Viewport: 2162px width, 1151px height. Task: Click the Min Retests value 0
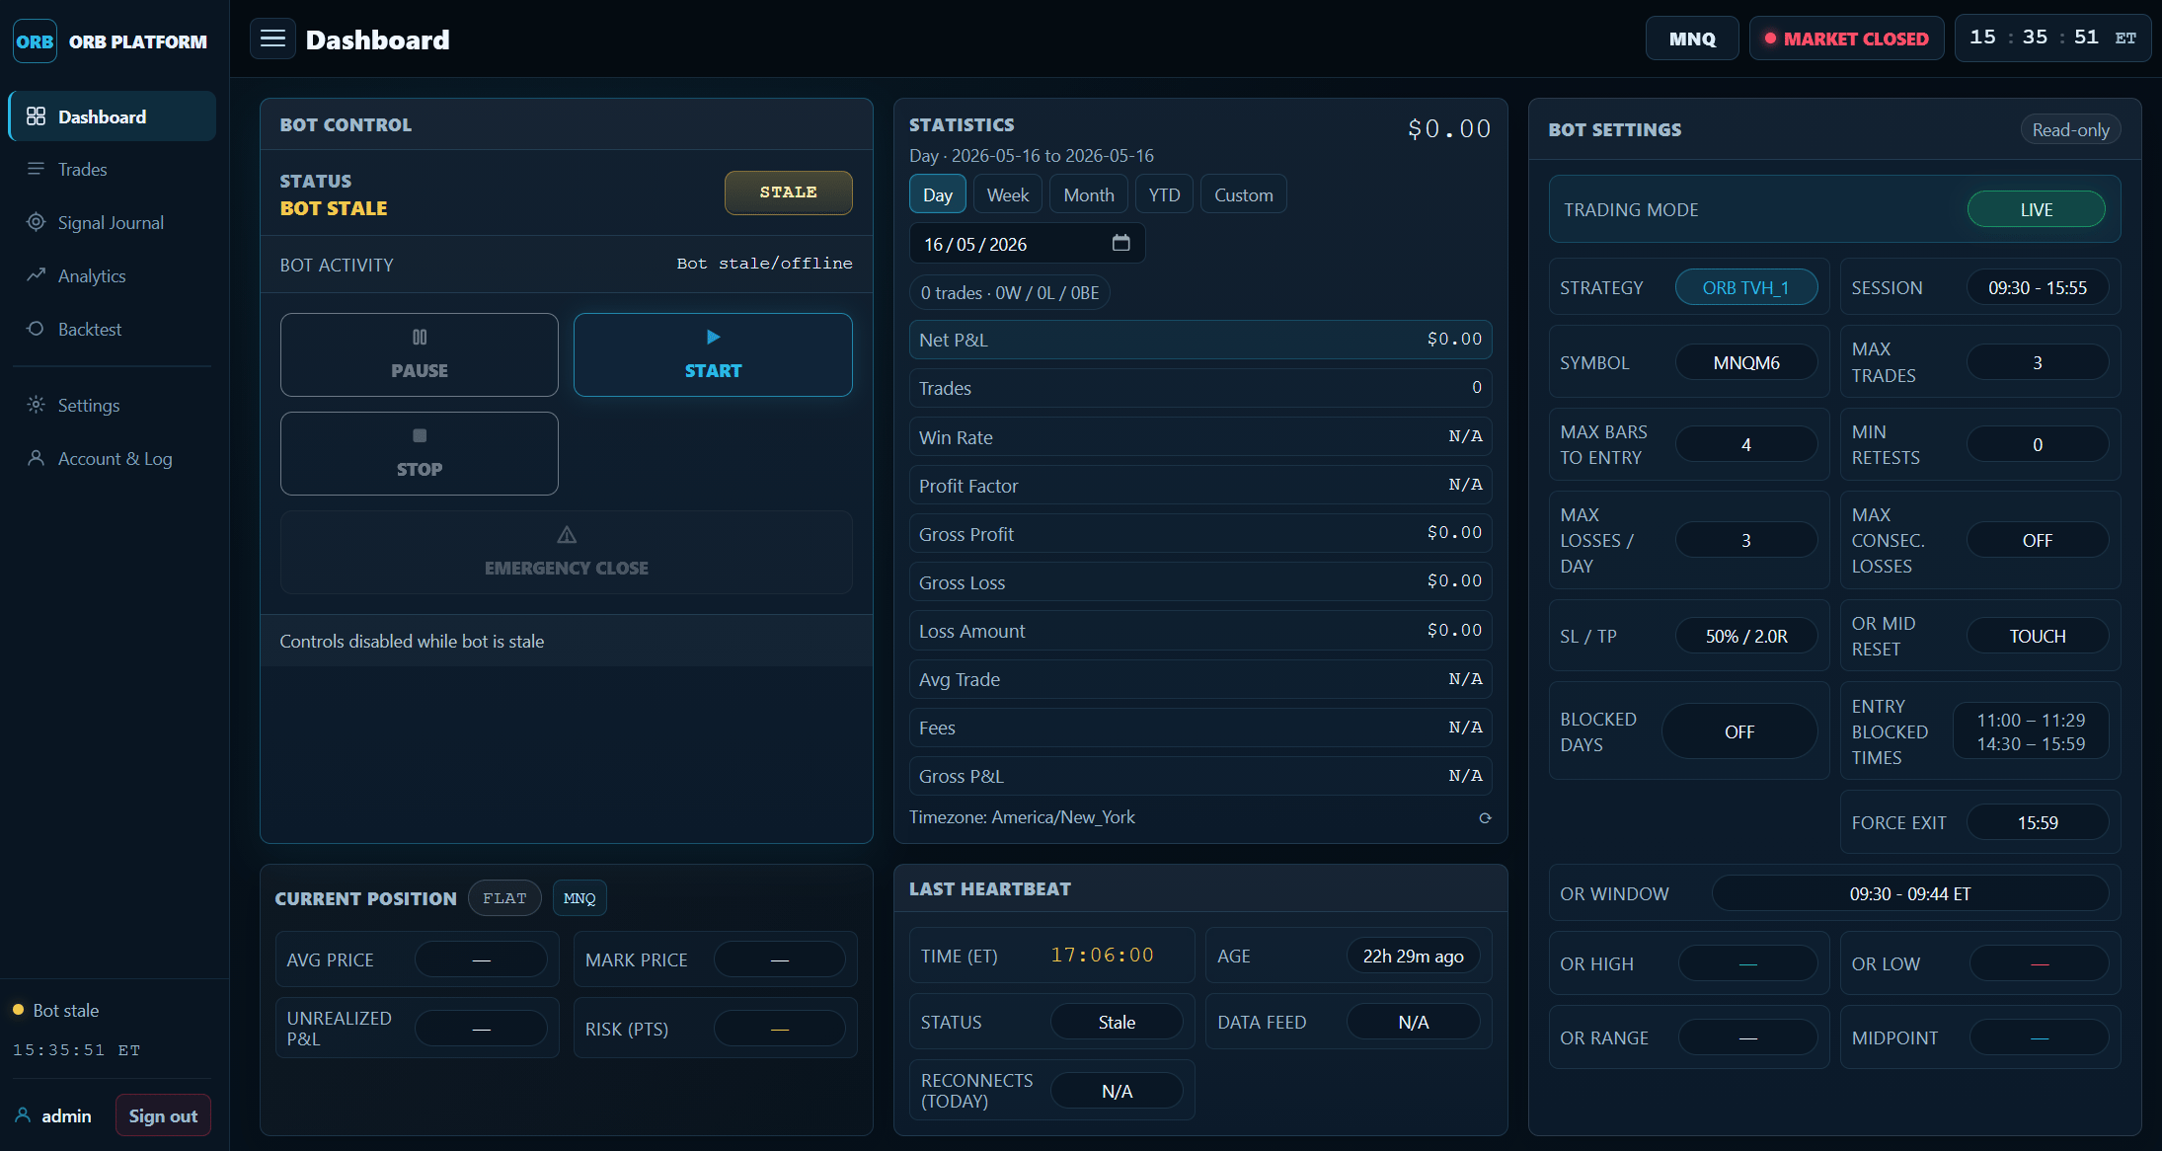pos(2037,444)
